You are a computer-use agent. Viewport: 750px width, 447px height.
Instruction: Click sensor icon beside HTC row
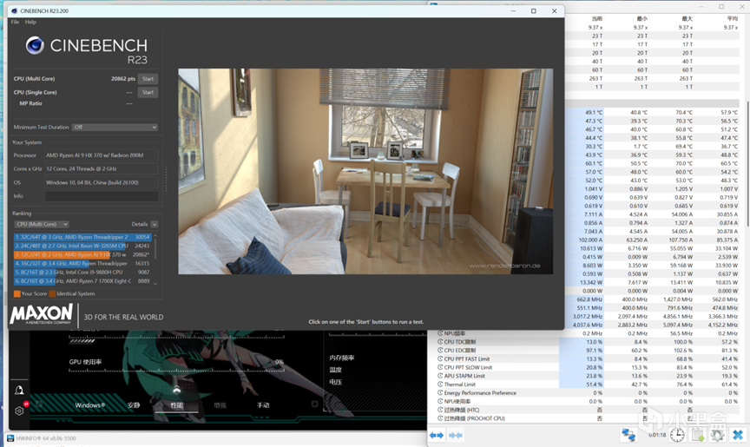coord(440,410)
